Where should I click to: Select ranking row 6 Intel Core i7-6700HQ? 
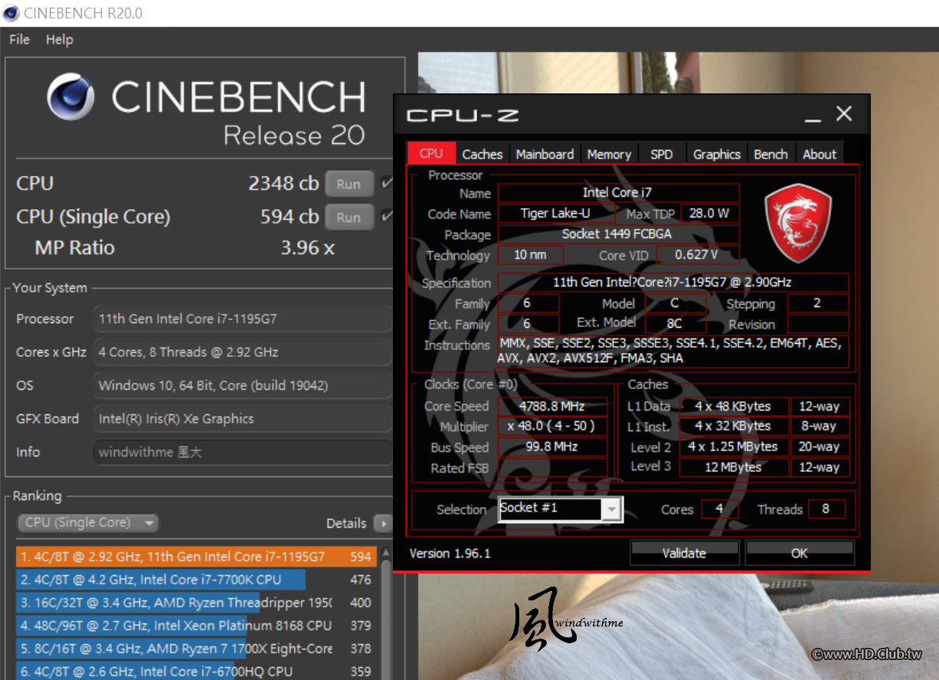196,671
